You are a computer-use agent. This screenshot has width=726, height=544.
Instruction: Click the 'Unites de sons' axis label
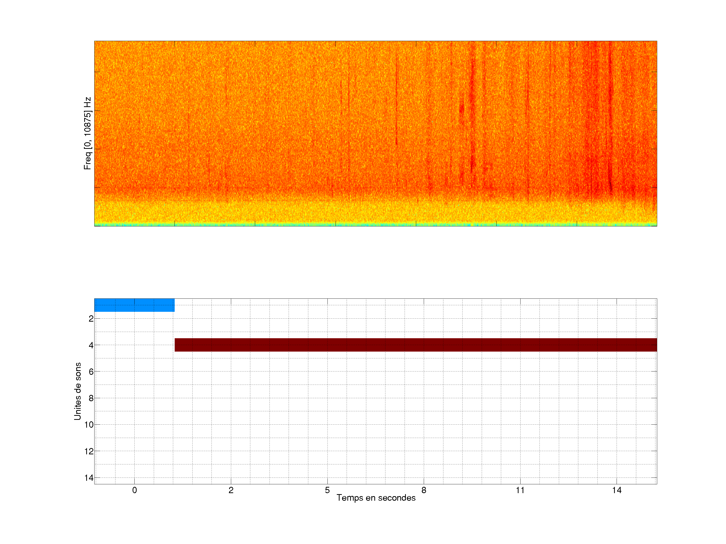click(77, 391)
